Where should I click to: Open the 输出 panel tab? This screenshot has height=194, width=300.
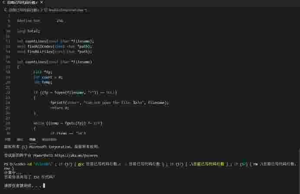(x=20, y=140)
